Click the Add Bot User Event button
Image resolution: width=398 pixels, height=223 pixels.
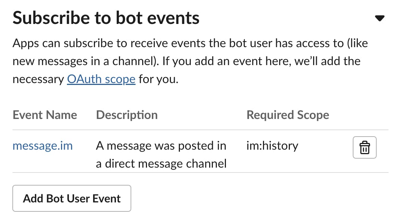tap(72, 198)
